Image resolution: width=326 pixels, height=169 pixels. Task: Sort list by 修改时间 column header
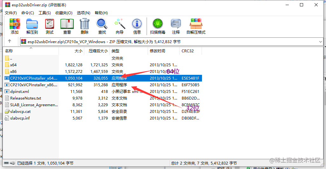157,51
